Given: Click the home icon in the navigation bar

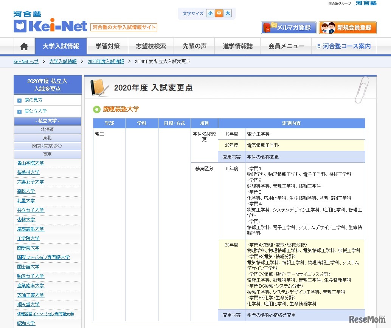Looking at the screenshot, I should coord(23,46).
